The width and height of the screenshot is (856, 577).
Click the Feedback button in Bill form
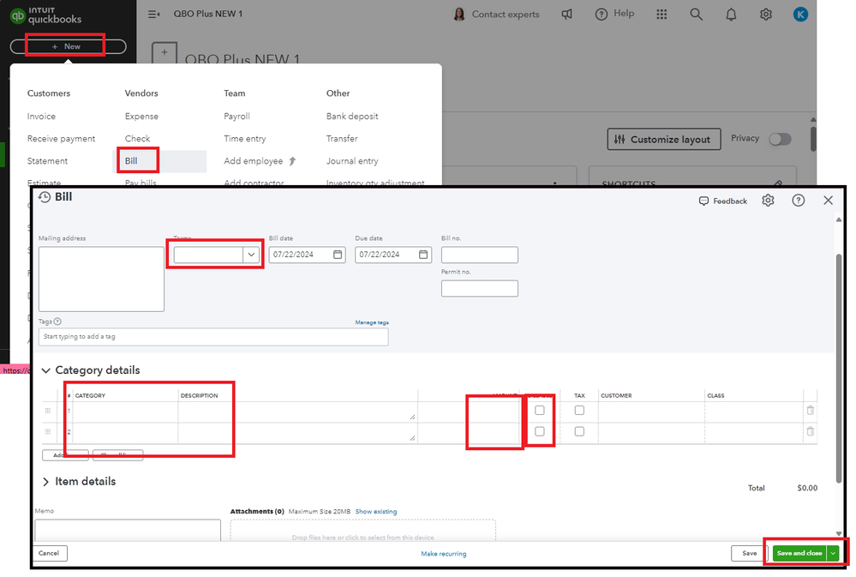pos(723,201)
